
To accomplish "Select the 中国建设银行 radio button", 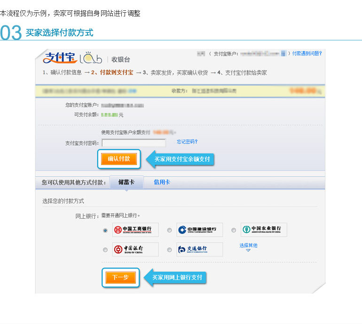I will click(169, 230).
